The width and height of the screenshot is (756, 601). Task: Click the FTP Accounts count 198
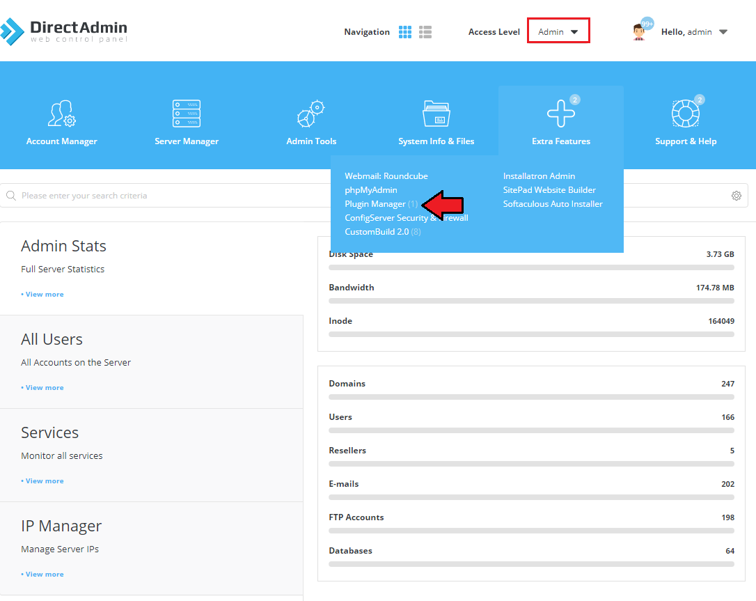(728, 517)
